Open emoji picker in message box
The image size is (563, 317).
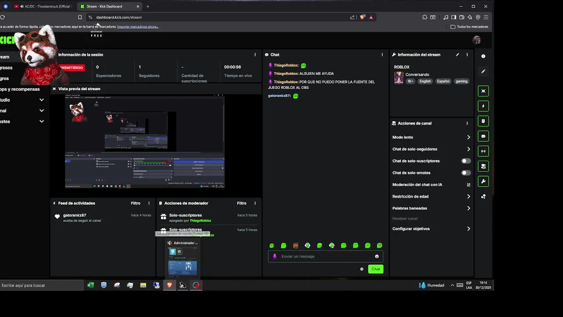[377, 256]
